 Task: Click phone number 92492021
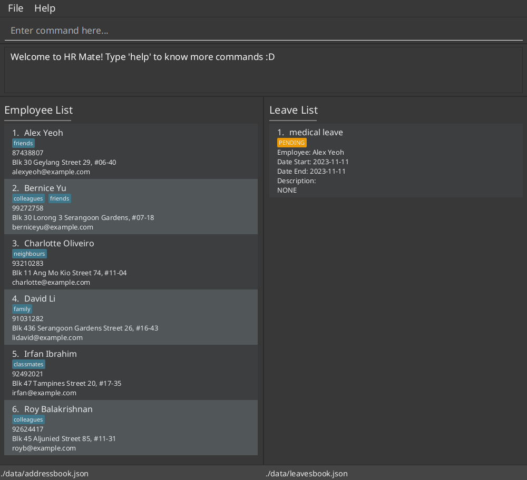(27, 374)
